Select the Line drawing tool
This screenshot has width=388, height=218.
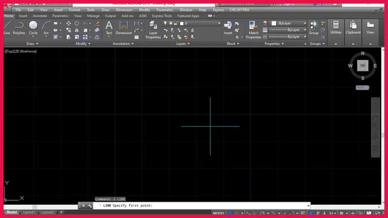(x=7, y=28)
